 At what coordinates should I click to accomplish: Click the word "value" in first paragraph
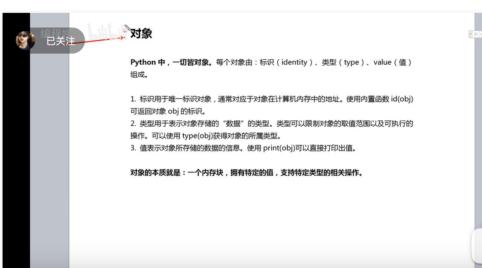(382, 62)
